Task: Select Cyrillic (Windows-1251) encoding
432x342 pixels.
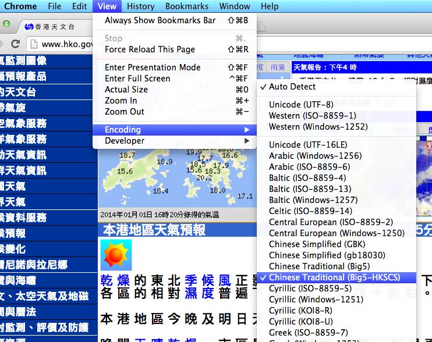Action: click(336, 300)
